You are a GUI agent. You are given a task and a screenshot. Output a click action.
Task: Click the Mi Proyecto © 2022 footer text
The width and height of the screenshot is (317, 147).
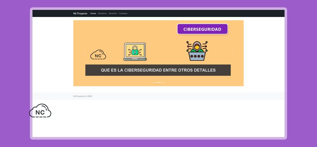[x=83, y=96]
